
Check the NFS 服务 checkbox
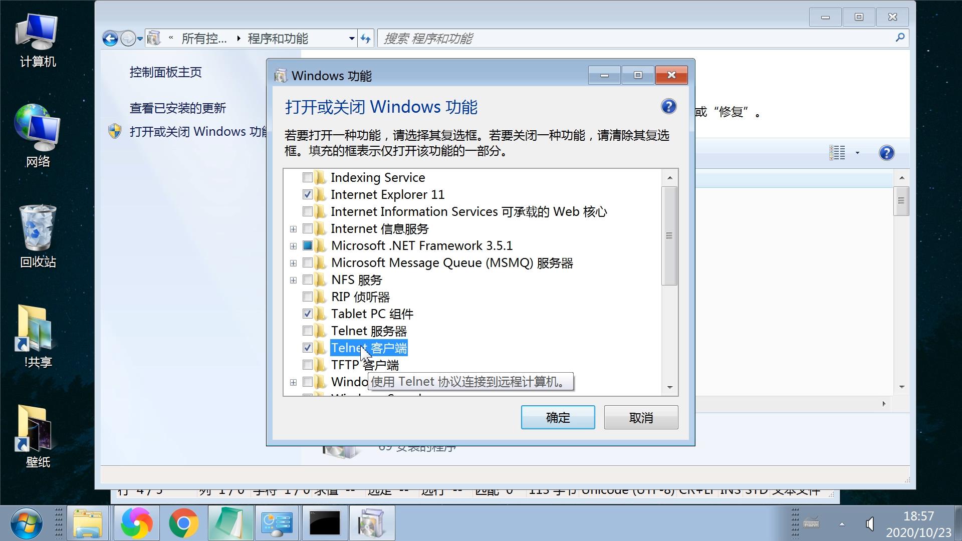[x=308, y=280]
